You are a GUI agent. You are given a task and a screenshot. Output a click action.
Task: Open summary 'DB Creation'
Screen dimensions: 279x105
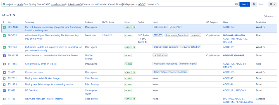31,90
